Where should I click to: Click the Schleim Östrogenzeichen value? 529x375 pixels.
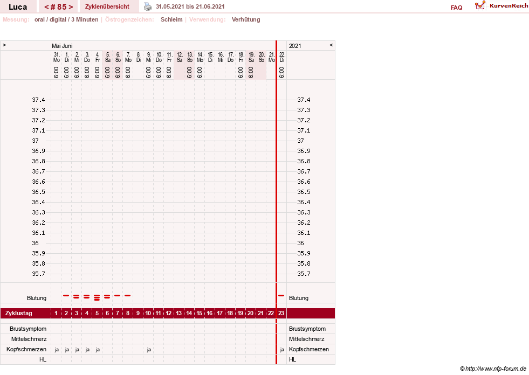click(x=171, y=19)
